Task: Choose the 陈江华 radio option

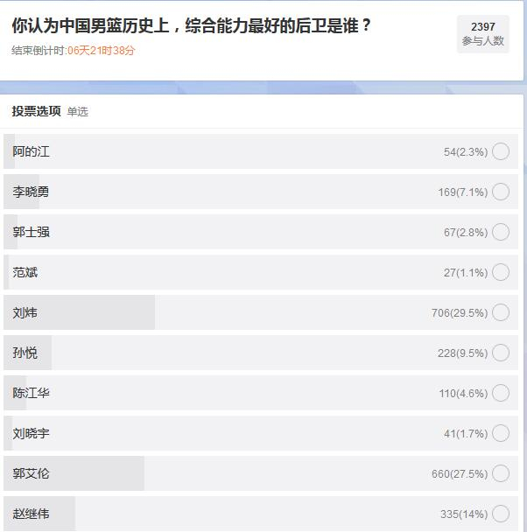Action: [x=501, y=393]
